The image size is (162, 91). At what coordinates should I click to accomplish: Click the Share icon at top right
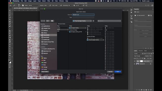pos(152,5)
